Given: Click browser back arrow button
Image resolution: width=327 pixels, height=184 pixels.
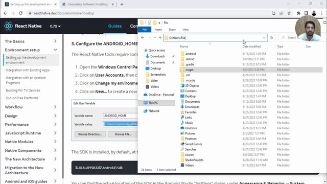Looking at the screenshot, I should click(x=6, y=13).
